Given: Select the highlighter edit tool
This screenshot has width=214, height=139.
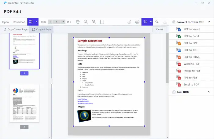Looking at the screenshot, I should pos(129,22).
